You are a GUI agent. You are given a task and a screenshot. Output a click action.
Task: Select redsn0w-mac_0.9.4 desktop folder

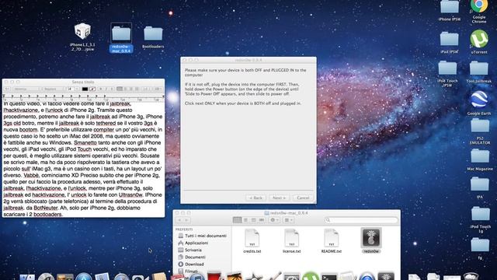coord(121,37)
